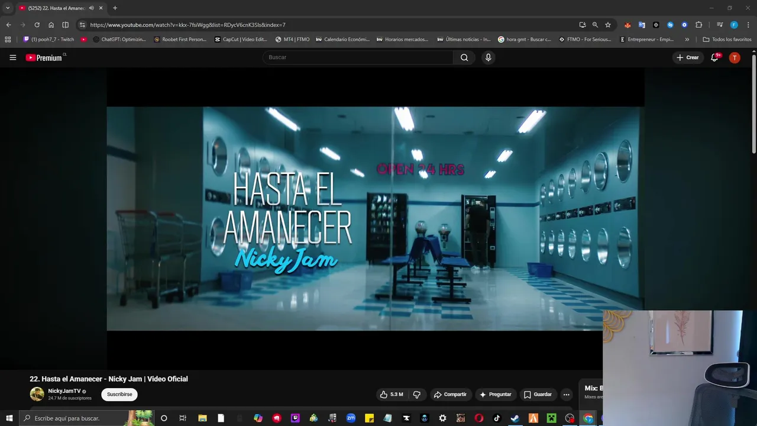Open the Horarios mercados bookmark

tap(403, 40)
